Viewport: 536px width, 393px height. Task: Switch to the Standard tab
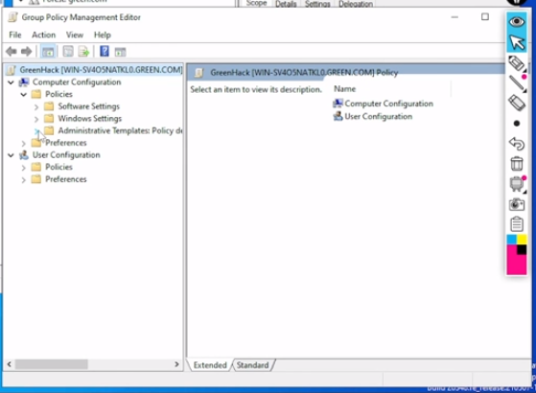coord(252,365)
